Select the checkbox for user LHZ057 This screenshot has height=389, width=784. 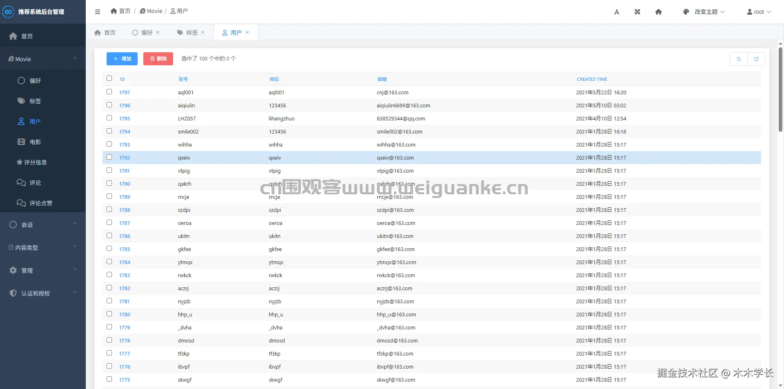click(109, 118)
